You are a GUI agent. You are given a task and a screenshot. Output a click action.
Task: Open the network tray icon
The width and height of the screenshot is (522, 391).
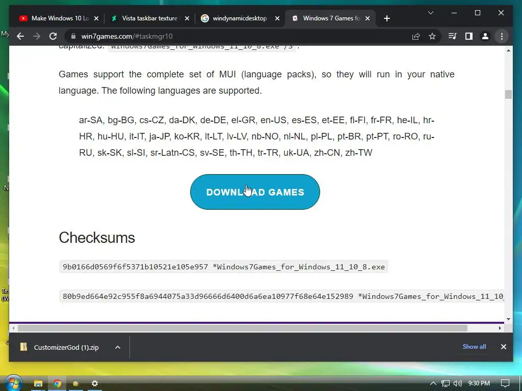tap(446, 383)
